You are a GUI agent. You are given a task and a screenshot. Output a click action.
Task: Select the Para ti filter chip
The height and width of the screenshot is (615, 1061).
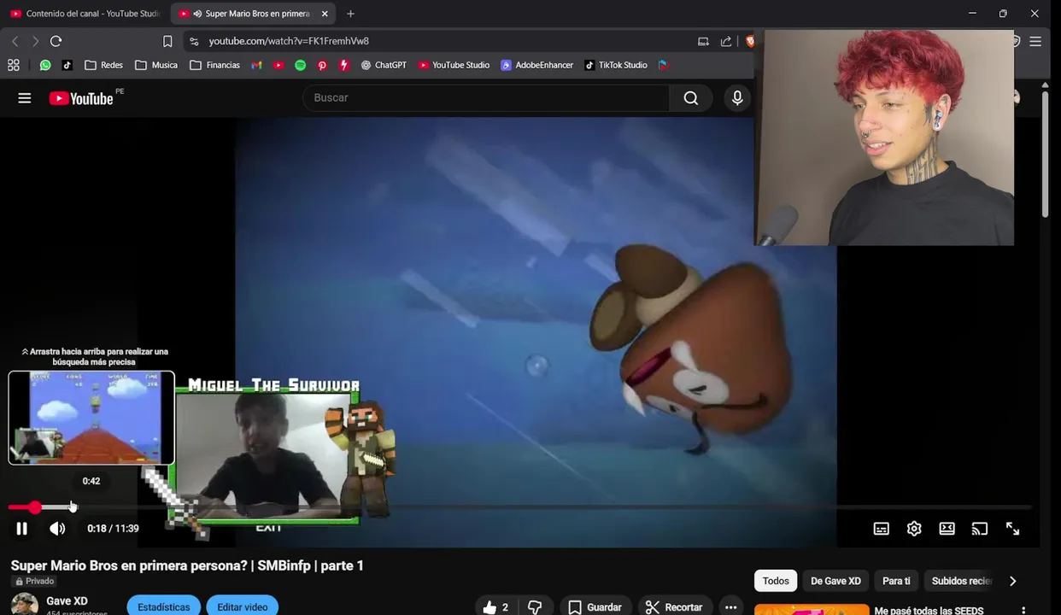(896, 581)
